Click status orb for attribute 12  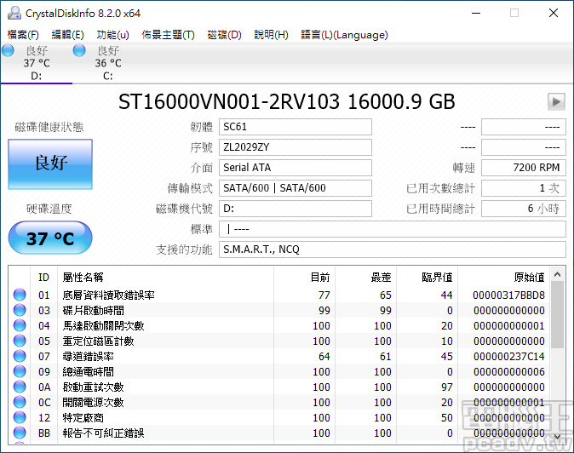[x=20, y=418]
